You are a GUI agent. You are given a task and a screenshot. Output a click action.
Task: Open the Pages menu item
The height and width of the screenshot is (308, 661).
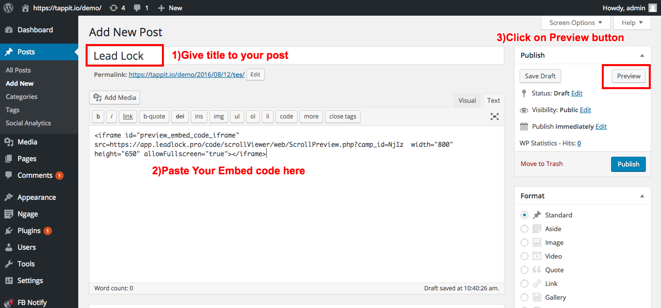[27, 159]
